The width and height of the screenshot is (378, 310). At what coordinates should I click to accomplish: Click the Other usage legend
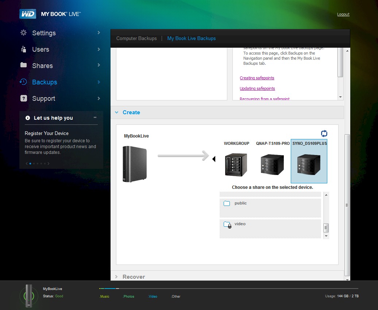175,296
